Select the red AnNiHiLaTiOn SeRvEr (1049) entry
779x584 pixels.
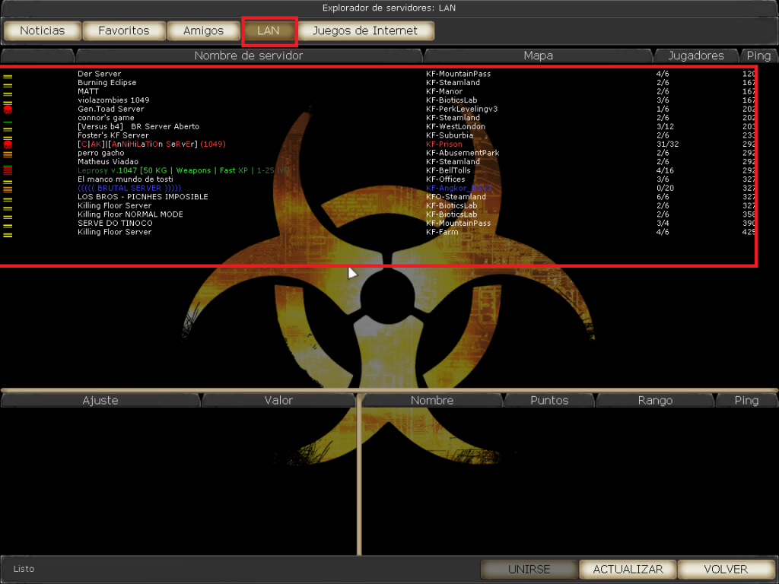click(x=151, y=144)
